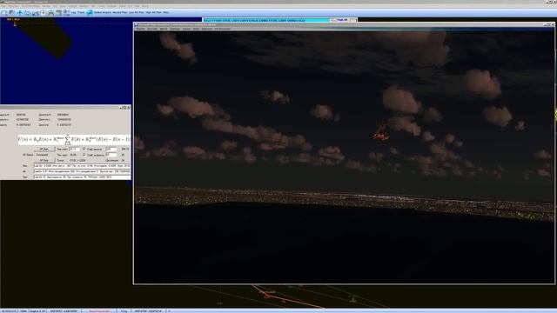The image size is (557, 313).
Task: Open the Aircraft menu in the simulator window
Action: click(152, 29)
